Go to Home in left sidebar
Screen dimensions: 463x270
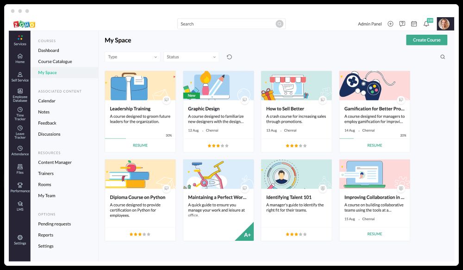(20, 56)
